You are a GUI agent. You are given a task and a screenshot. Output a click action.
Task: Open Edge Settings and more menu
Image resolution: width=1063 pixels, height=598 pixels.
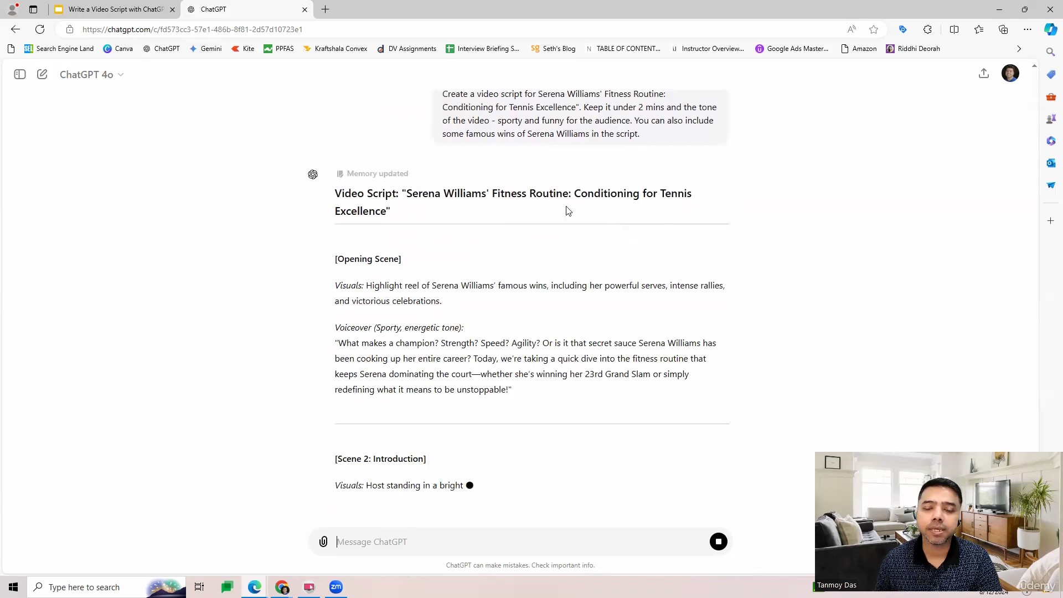coord(1028,29)
